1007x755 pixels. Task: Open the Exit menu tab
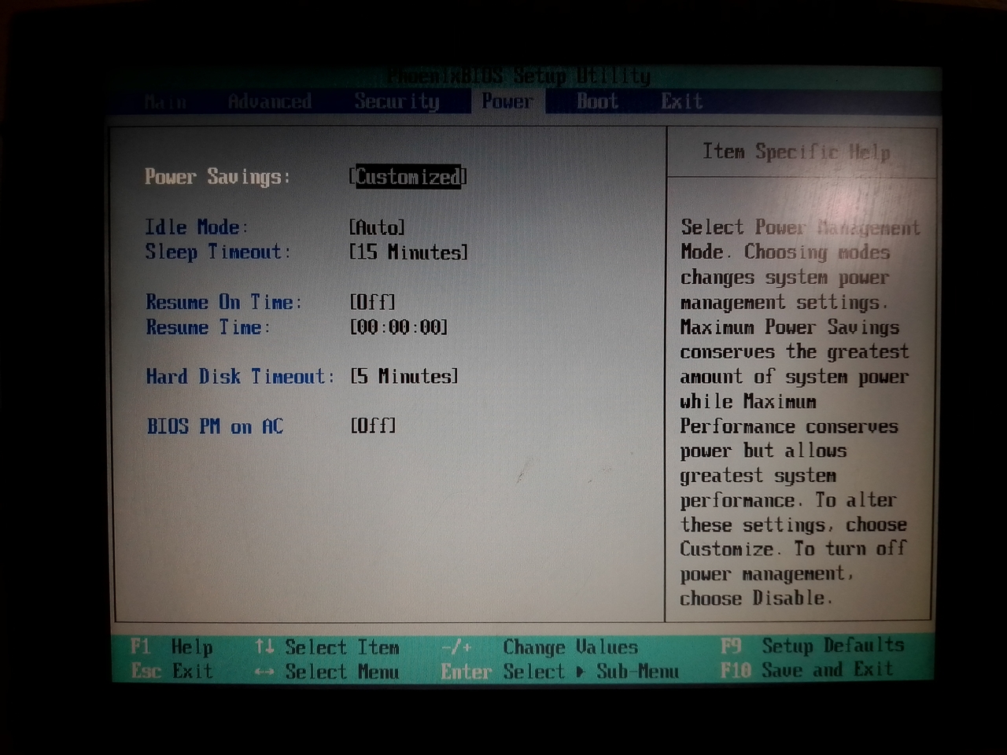pos(681,101)
